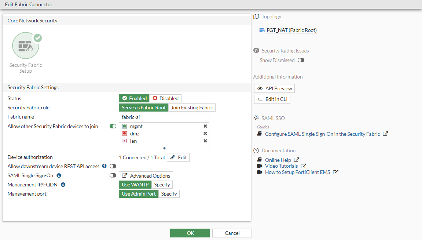Click info icon beside REST API access
The height and width of the screenshot is (240, 422).
point(104,166)
